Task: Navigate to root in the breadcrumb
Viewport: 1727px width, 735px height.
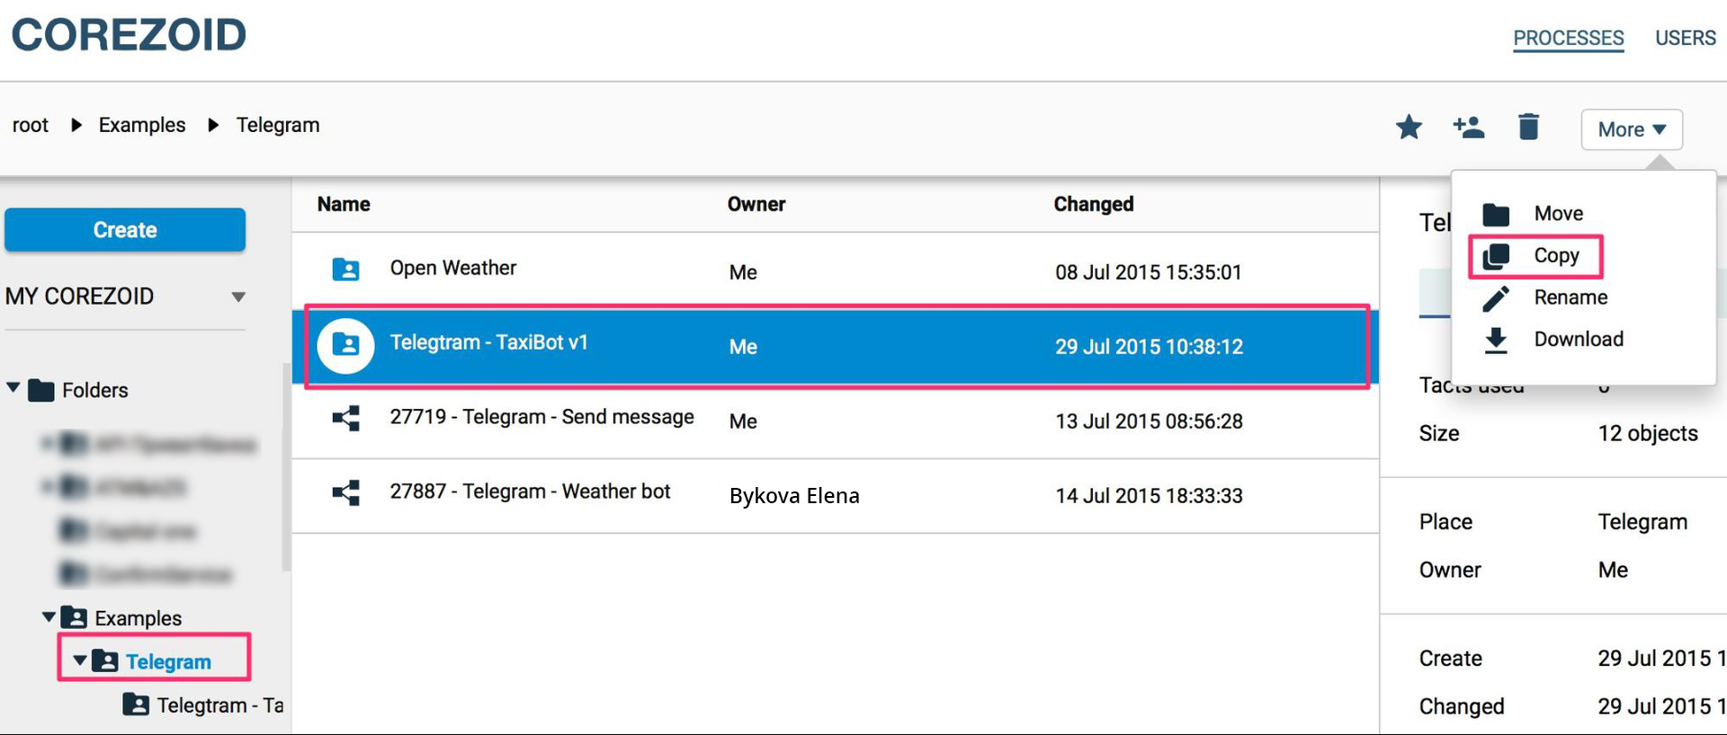Action: [x=31, y=125]
